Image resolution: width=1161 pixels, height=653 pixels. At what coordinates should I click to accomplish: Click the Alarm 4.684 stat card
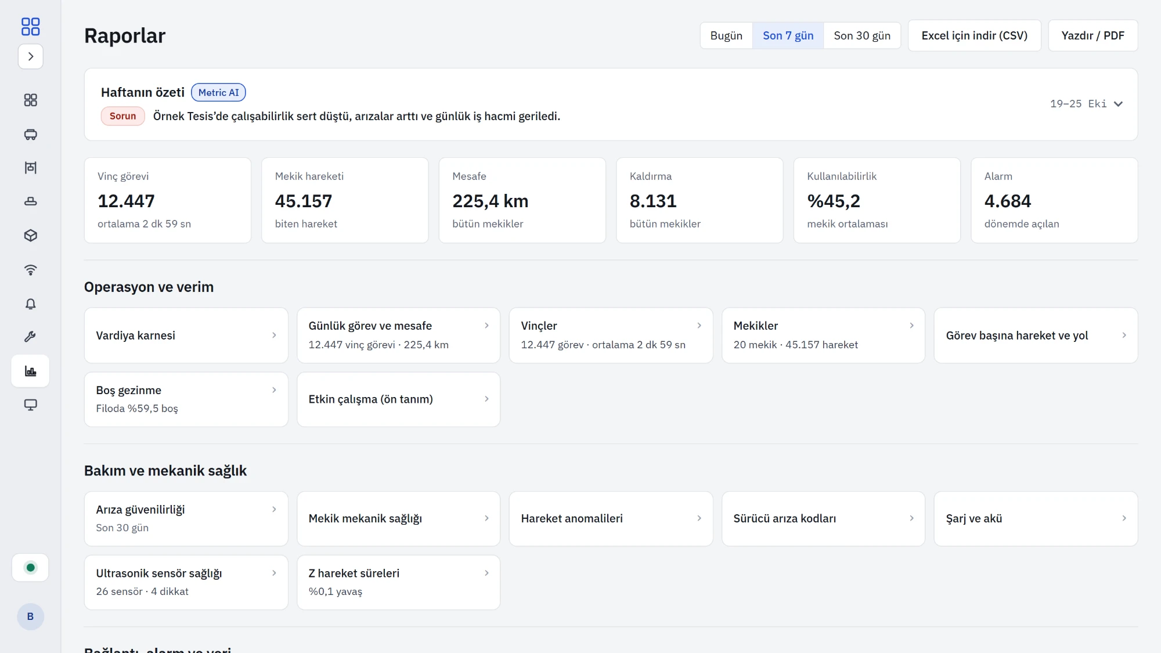coord(1054,200)
